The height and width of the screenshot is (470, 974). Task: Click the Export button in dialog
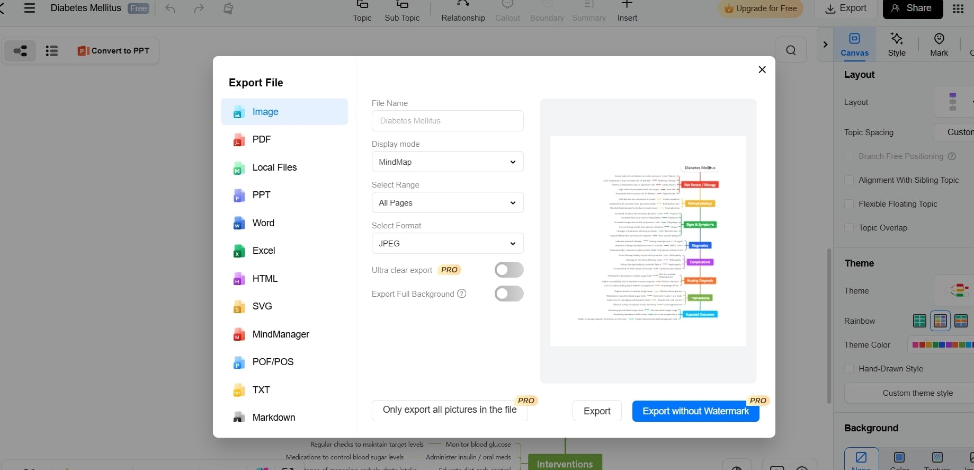(597, 411)
